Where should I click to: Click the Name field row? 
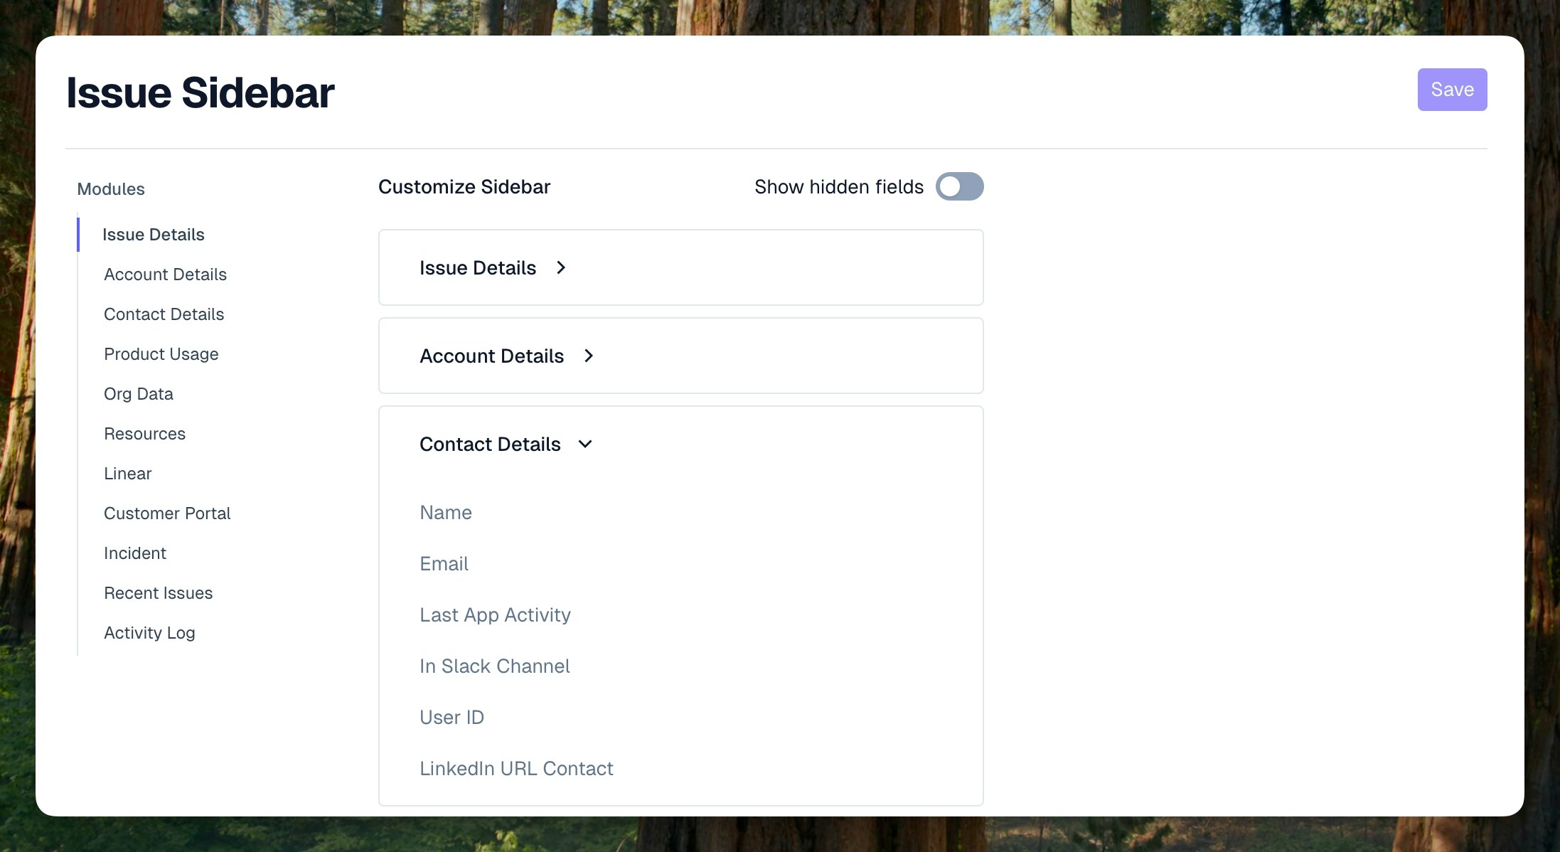(445, 513)
